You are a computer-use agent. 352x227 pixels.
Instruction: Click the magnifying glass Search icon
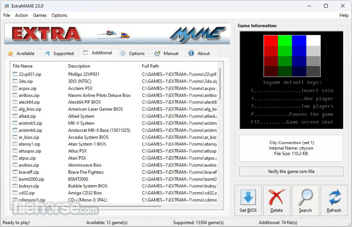(305, 198)
